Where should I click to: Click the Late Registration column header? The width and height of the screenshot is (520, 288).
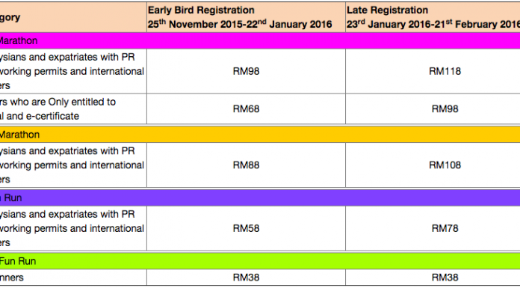(433, 17)
